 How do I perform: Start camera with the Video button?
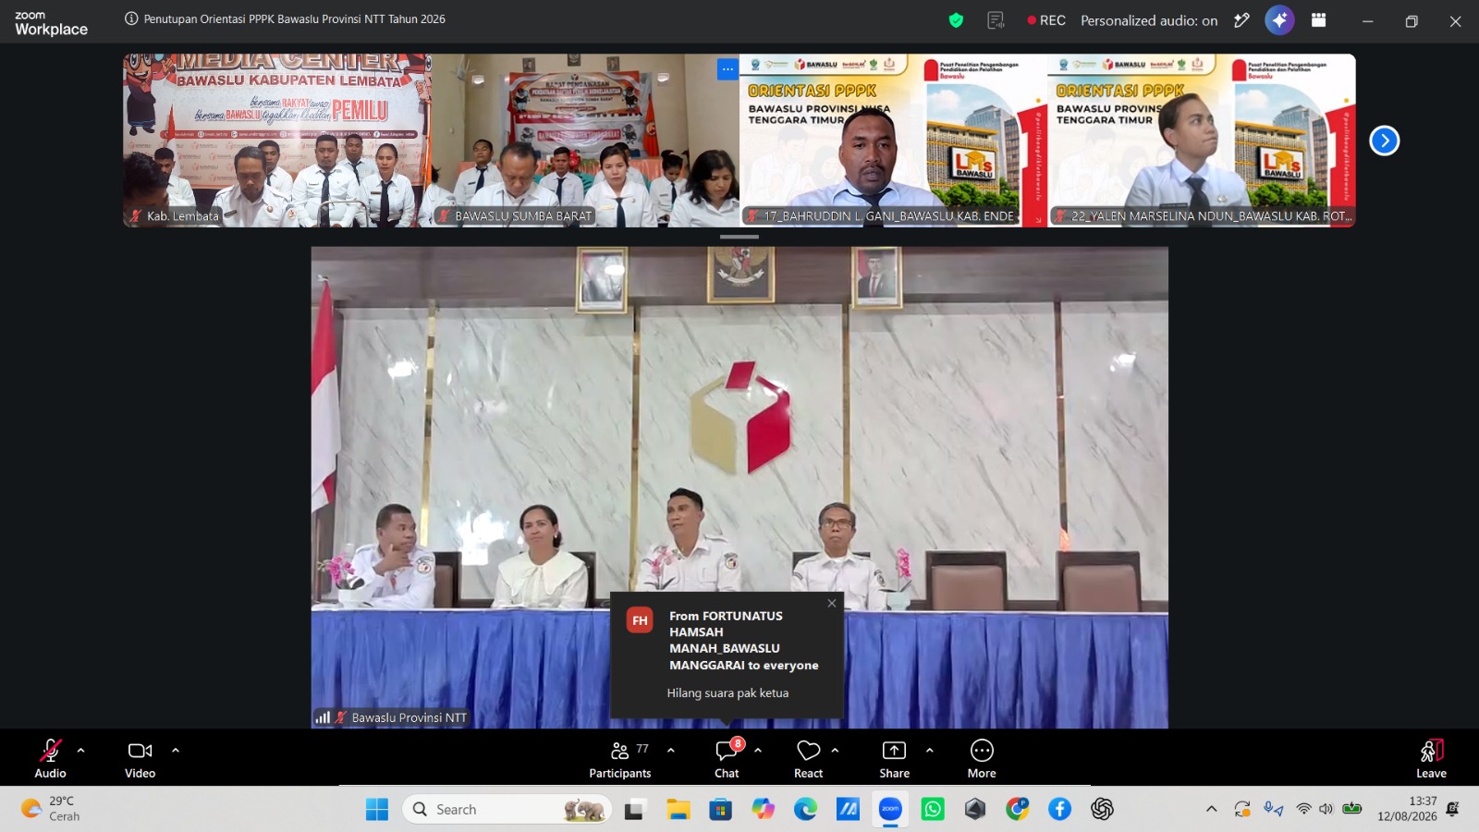[x=141, y=758]
